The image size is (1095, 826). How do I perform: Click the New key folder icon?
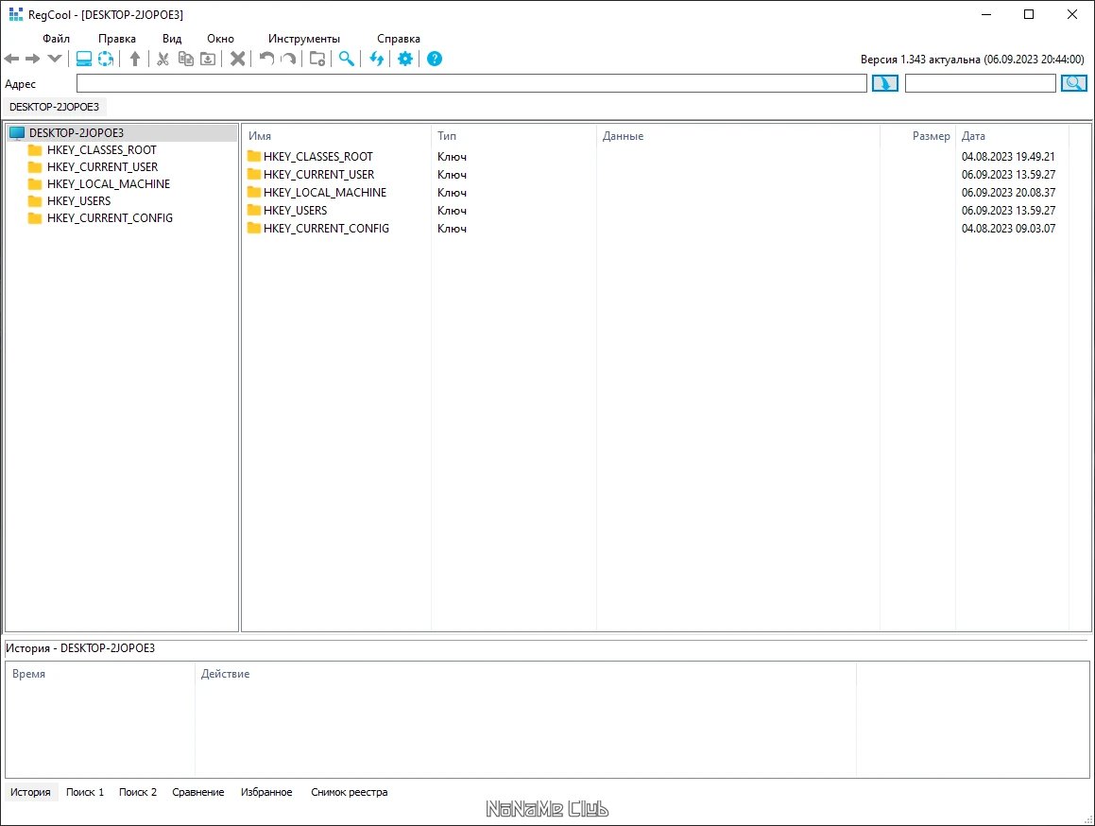click(x=317, y=59)
